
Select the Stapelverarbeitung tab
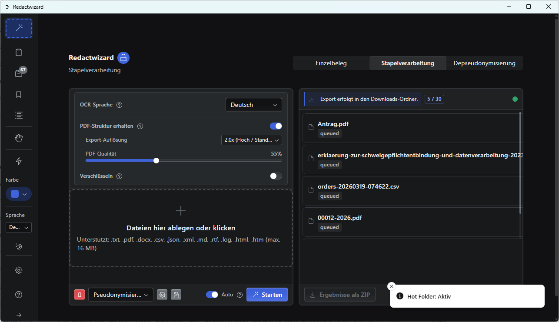coord(408,63)
